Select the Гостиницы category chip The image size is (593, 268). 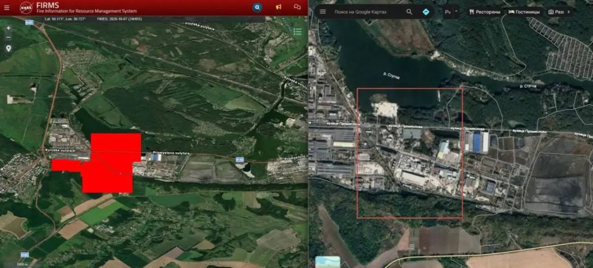click(524, 12)
